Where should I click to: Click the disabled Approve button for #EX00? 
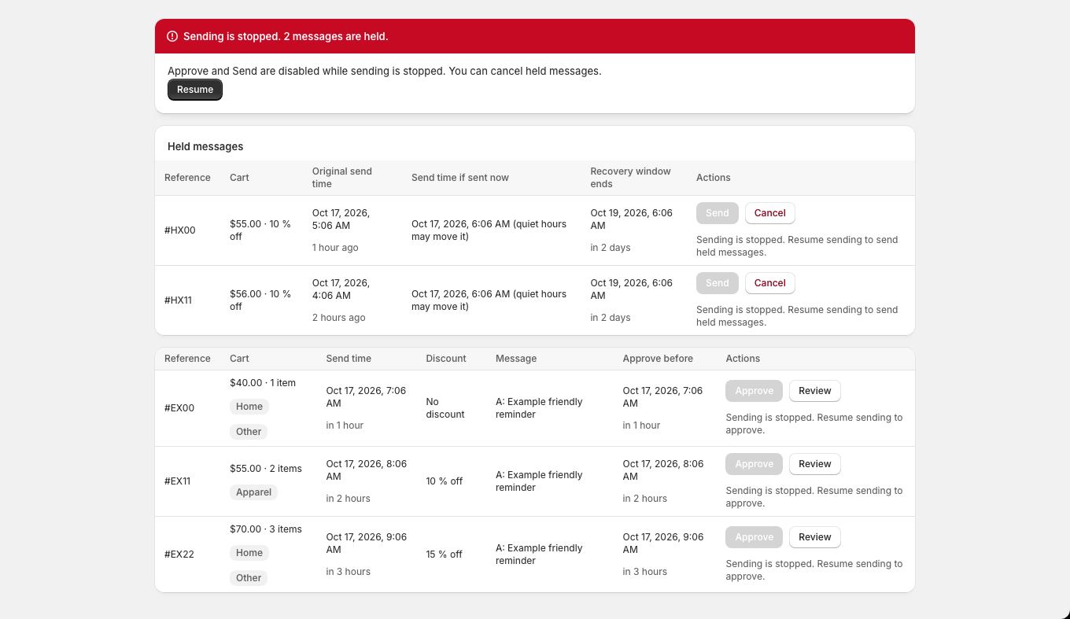(755, 391)
